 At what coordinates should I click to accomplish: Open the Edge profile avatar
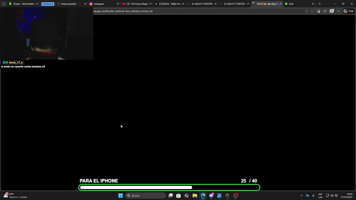pyautogui.click(x=332, y=11)
